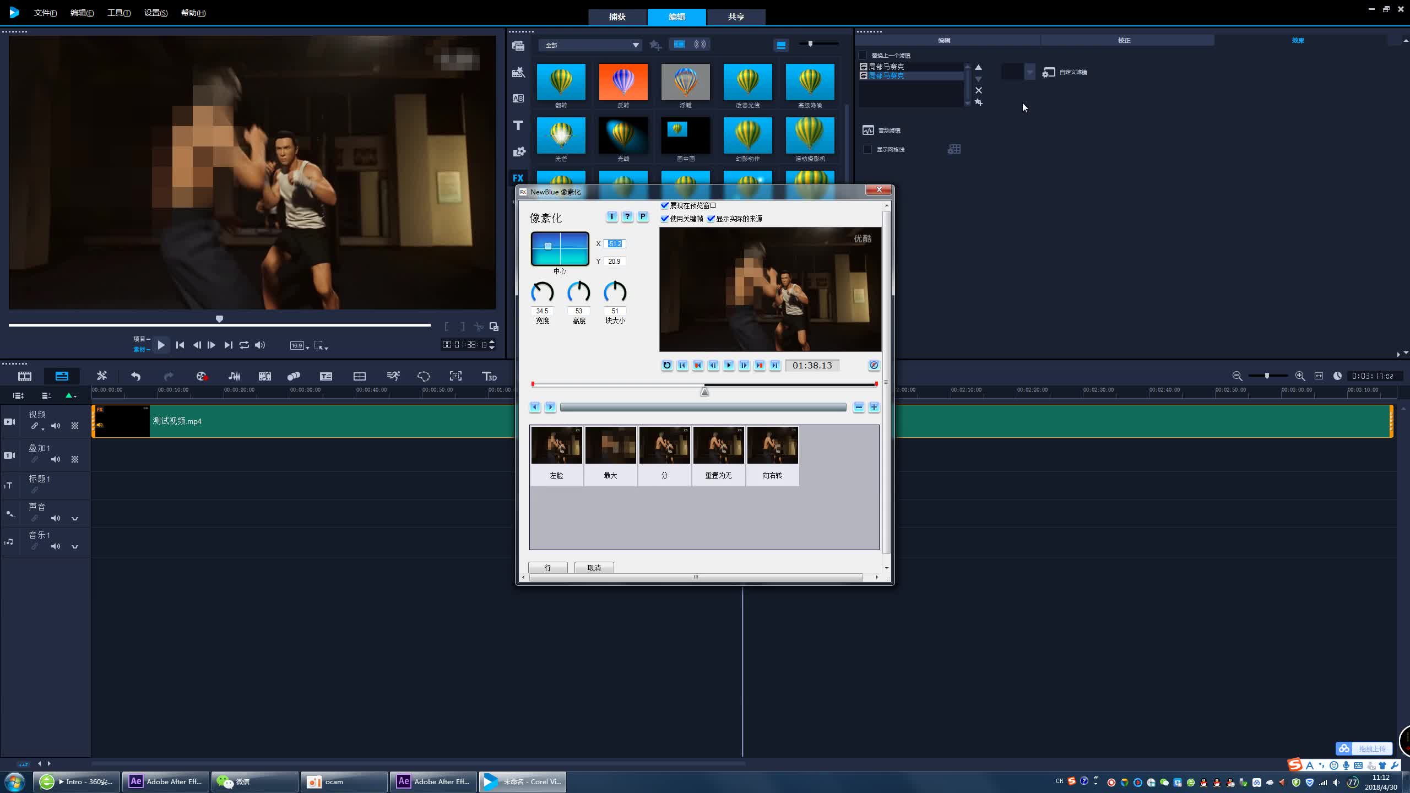Image resolution: width=1410 pixels, height=793 pixels.
Task: Enable 替换上一个滤镜 checkbox
Action: tap(863, 55)
